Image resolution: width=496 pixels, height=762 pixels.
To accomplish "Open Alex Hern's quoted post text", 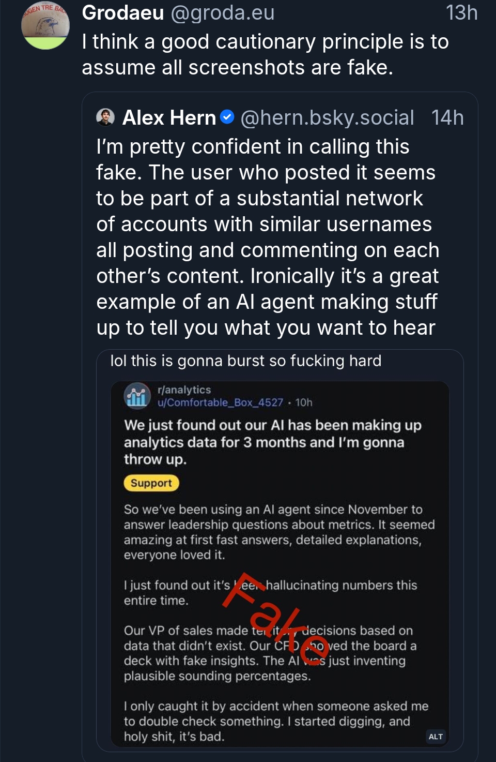I will click(x=267, y=237).
